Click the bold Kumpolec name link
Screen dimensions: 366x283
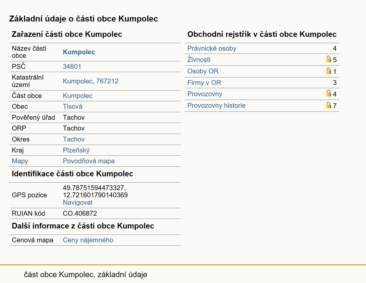(79, 52)
